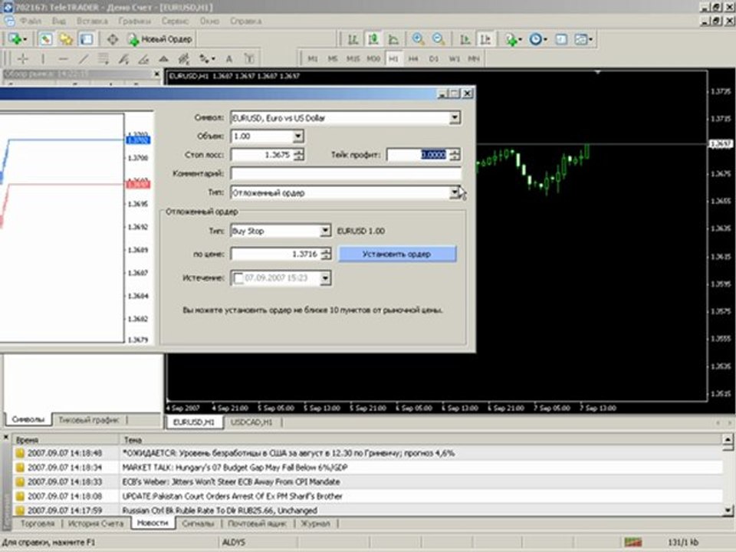Switch chart to candlestick display icon
This screenshot has height=552, width=736.
[x=373, y=39]
